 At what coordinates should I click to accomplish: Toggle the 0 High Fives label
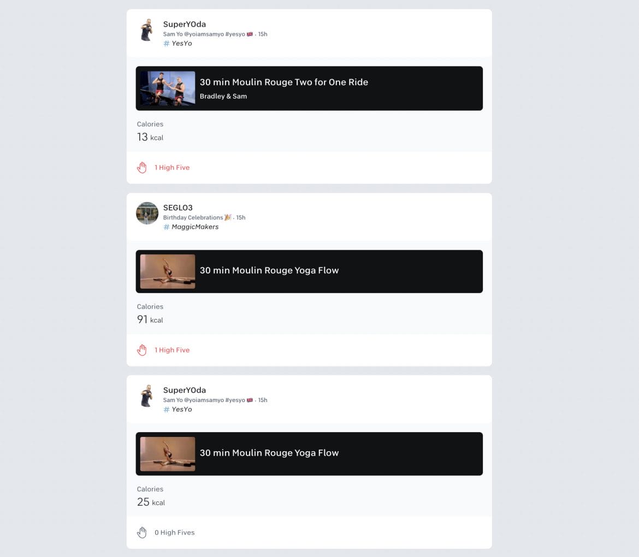pos(174,532)
